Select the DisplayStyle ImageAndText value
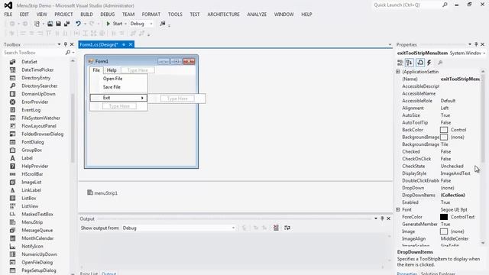The image size is (489, 275). [x=455, y=173]
